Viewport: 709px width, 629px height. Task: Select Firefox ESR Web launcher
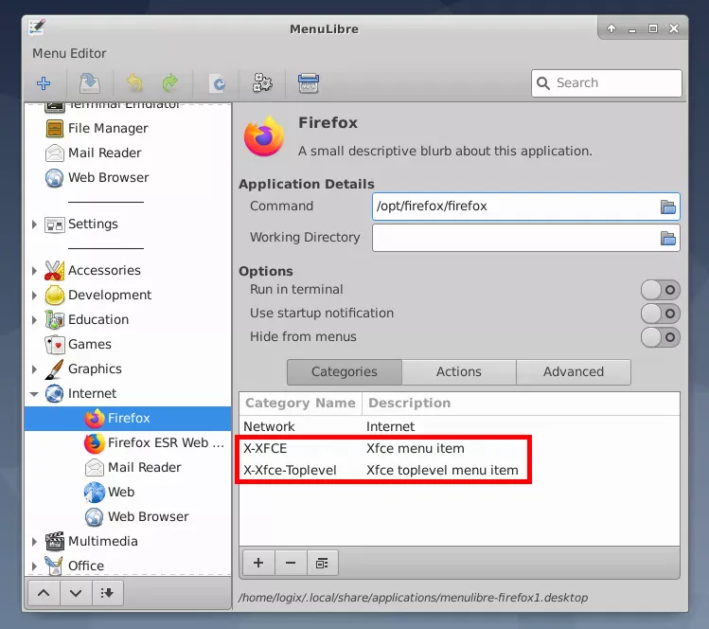(128, 443)
